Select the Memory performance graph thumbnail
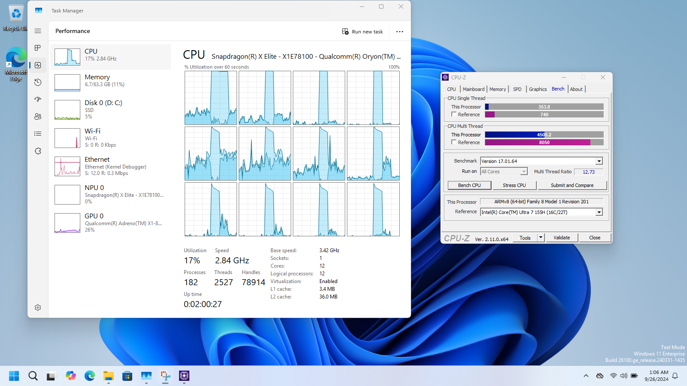 tap(67, 83)
